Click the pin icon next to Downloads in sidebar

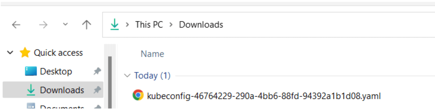(x=97, y=90)
